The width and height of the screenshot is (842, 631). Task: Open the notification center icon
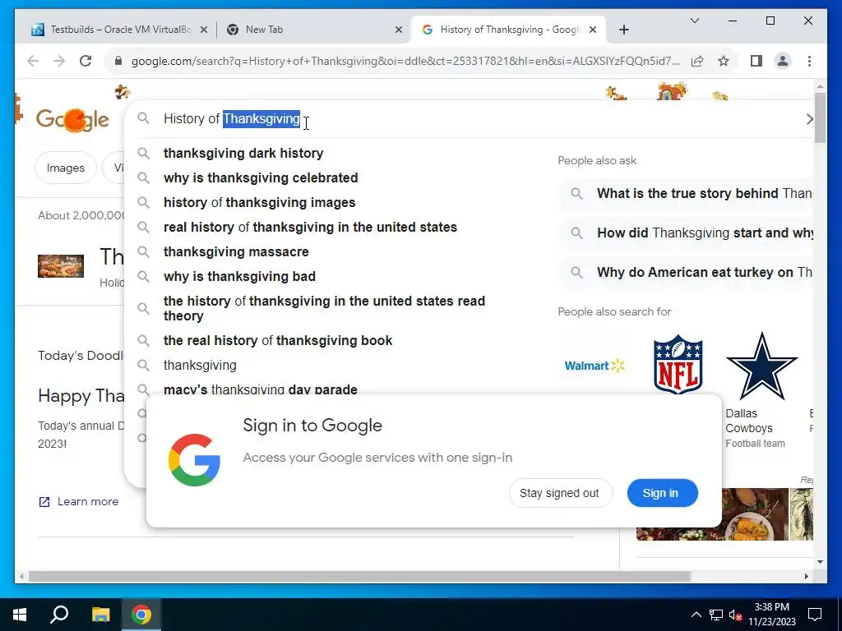point(815,615)
